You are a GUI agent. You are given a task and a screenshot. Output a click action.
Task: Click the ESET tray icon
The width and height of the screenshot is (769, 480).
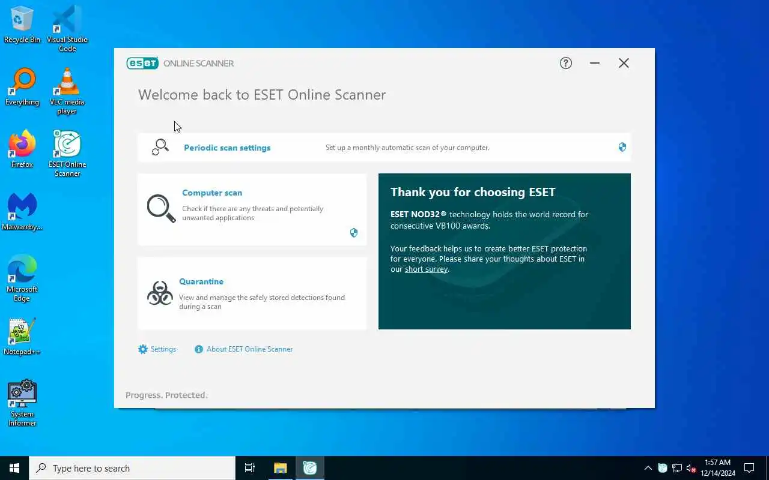663,468
